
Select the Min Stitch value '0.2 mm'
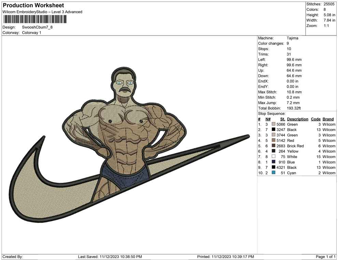[x=293, y=97]
